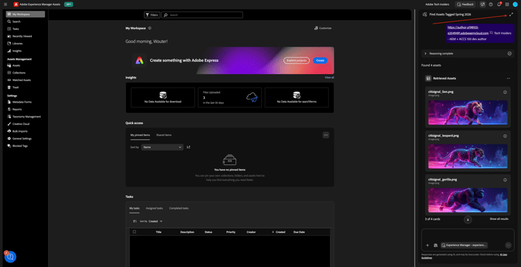Image resolution: width=521 pixels, height=267 pixels.
Task: Expand the Reasoning complete section
Action: click(425, 53)
